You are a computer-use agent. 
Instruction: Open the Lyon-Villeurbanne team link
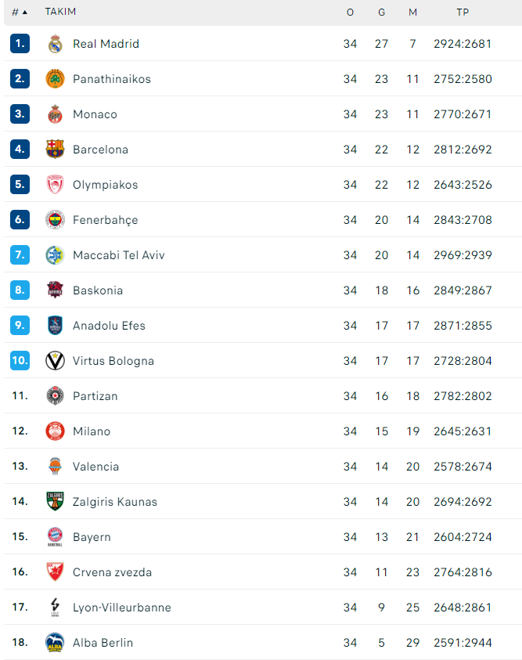(122, 608)
